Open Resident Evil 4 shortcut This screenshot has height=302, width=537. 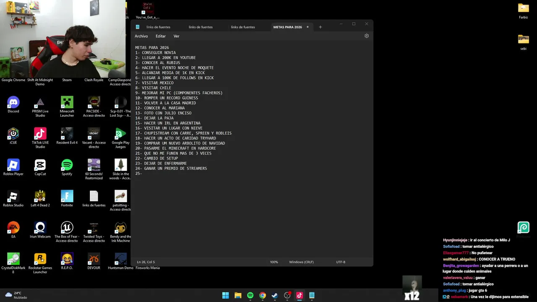tap(67, 136)
